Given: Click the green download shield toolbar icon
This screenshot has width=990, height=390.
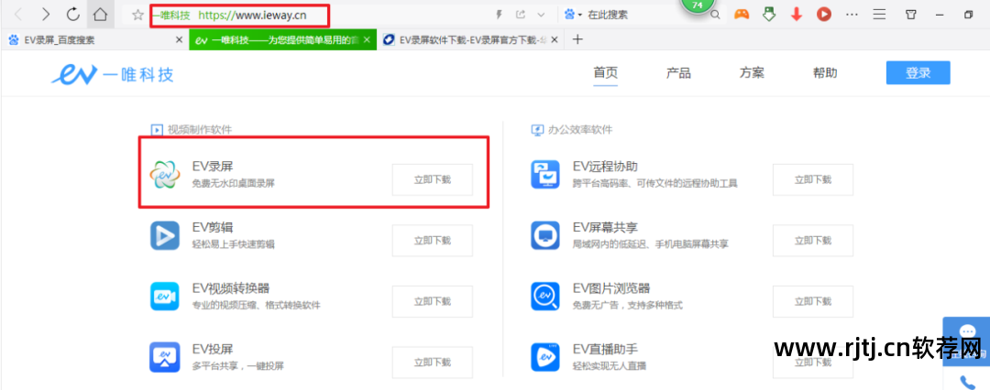Looking at the screenshot, I should coord(768,14).
